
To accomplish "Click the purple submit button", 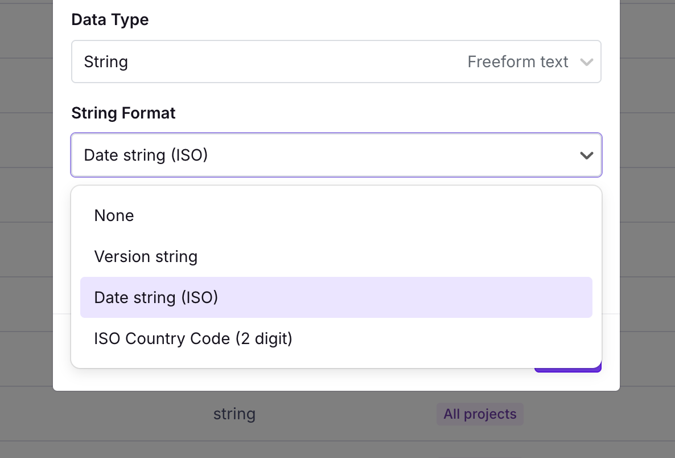I will 567,369.
